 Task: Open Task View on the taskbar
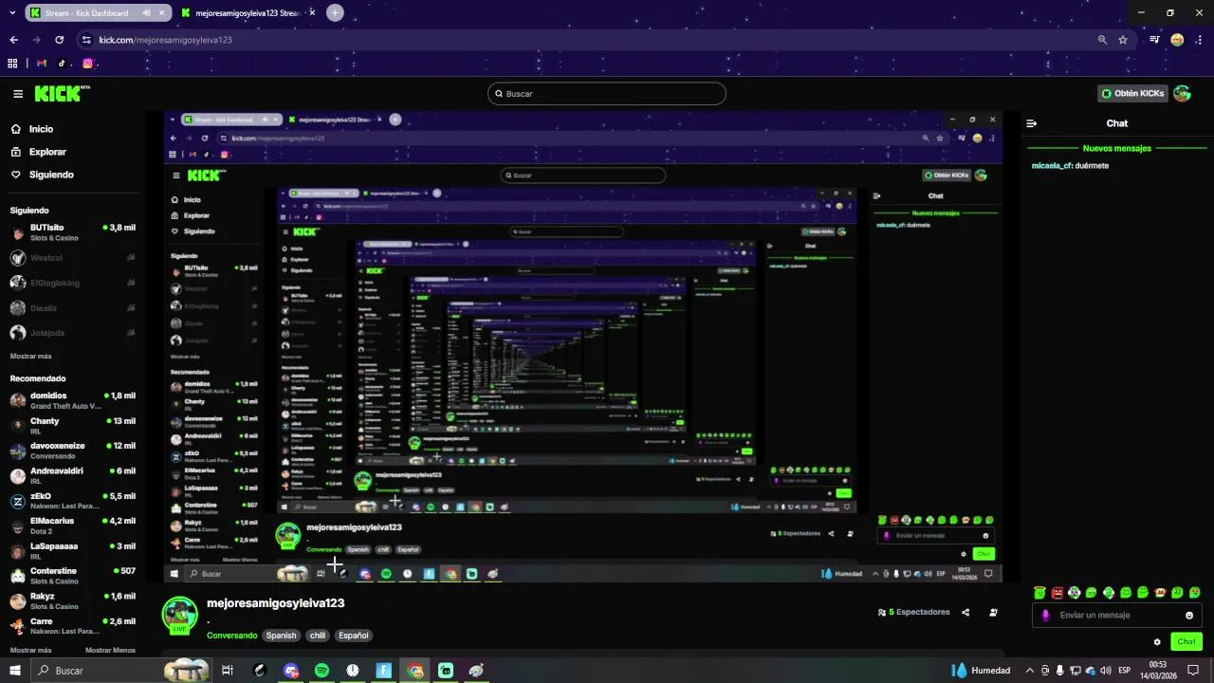[x=228, y=671]
